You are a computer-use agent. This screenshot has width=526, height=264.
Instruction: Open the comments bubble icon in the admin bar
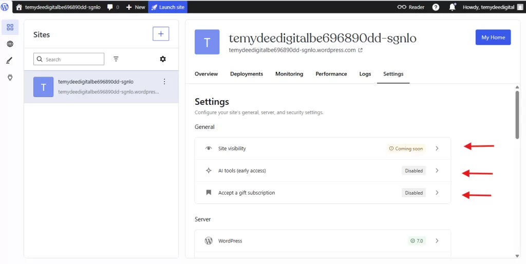click(110, 7)
